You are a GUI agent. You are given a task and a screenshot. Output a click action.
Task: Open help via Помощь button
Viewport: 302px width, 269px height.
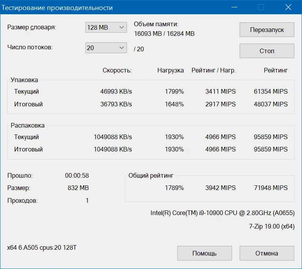tap(205, 253)
